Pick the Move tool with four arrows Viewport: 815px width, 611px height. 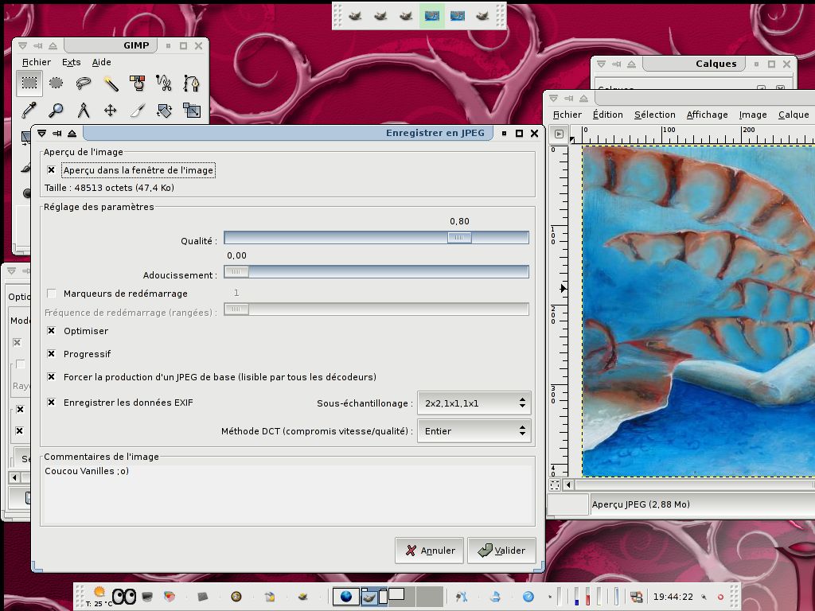(110, 110)
